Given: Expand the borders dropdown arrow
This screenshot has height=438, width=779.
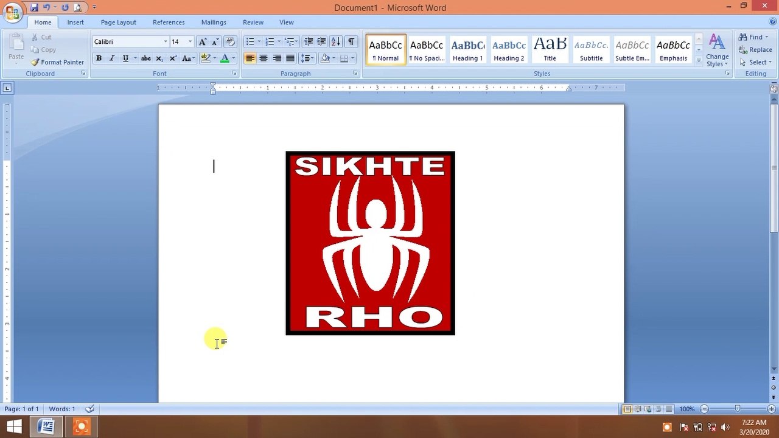Looking at the screenshot, I should [x=353, y=58].
